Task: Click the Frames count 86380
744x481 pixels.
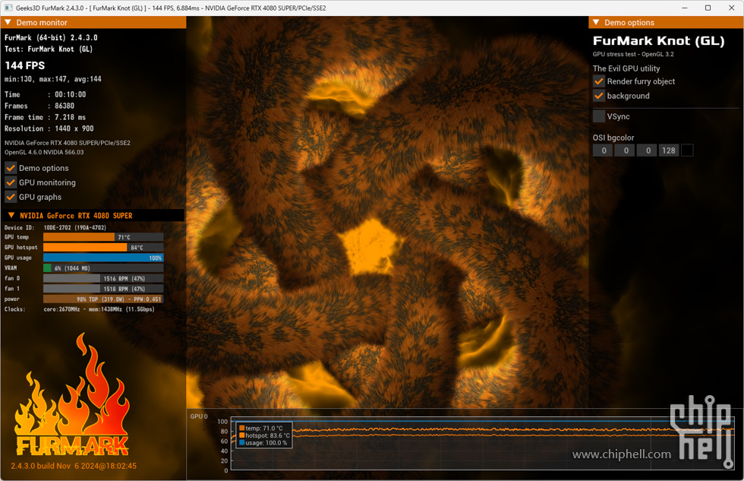Action: tap(65, 106)
